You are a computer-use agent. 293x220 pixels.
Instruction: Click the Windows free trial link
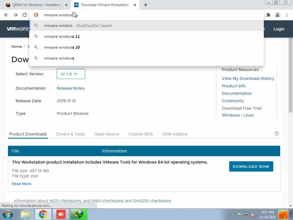(231, 115)
